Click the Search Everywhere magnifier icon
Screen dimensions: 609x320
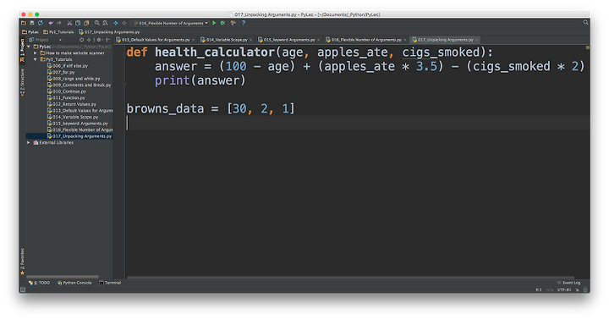(585, 23)
